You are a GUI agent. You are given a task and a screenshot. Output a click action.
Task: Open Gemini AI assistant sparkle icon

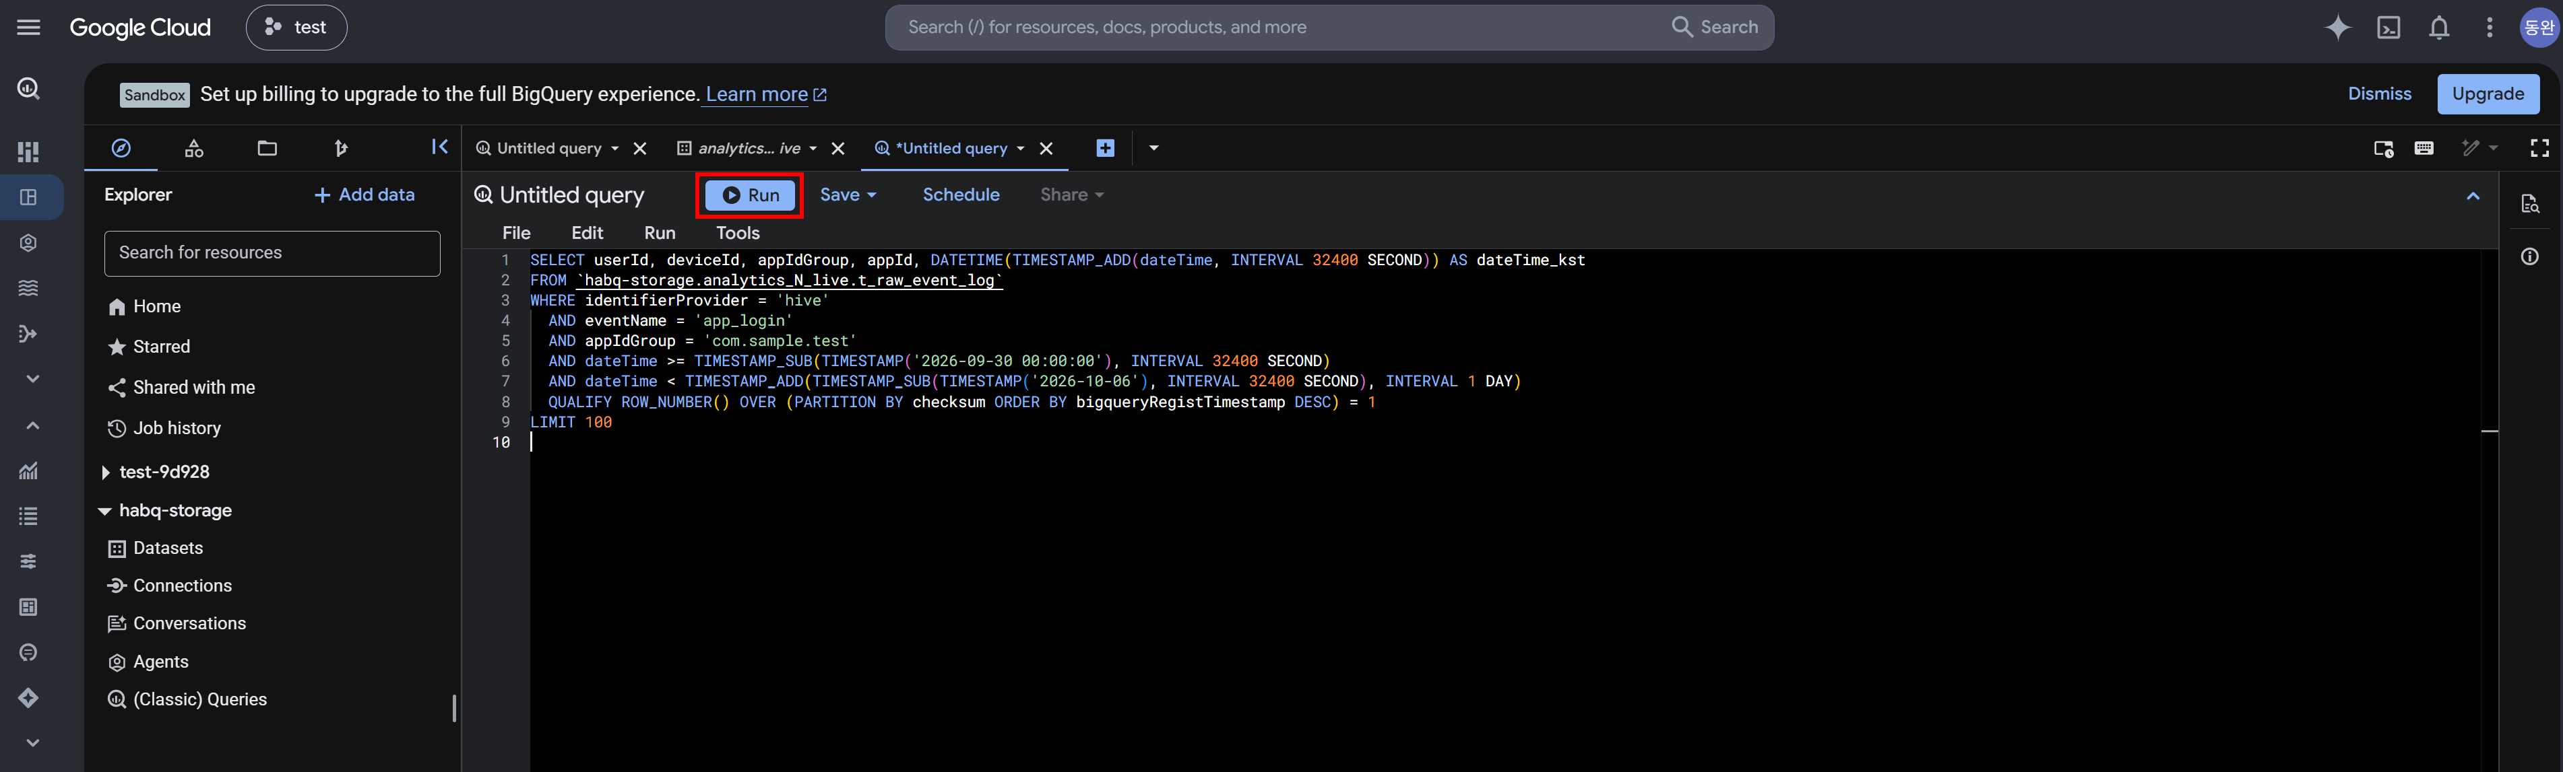coord(2337,28)
